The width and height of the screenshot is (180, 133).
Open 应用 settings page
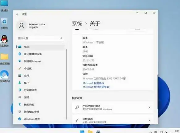click(41, 76)
